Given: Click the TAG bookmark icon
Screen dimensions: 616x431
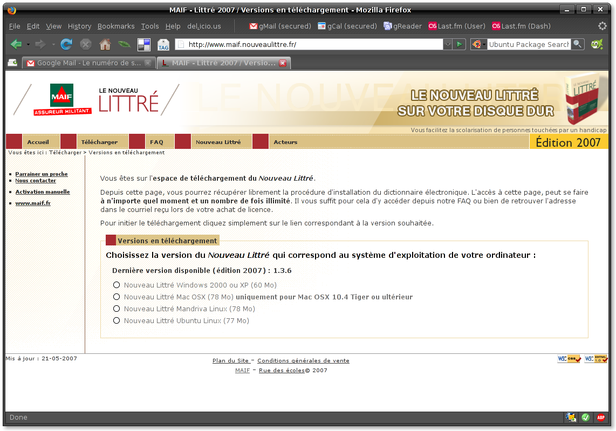Looking at the screenshot, I should (x=163, y=44).
